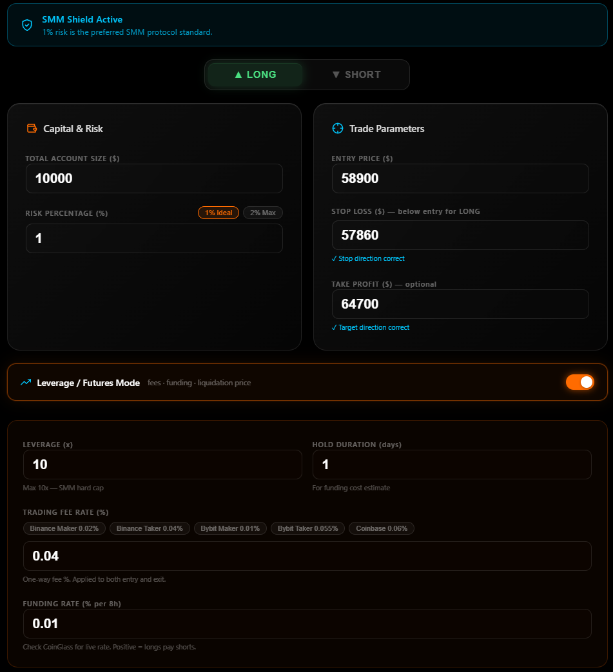This screenshot has width=613, height=672.
Task: Click the SMM Shield icon
Action: pyautogui.click(x=27, y=25)
